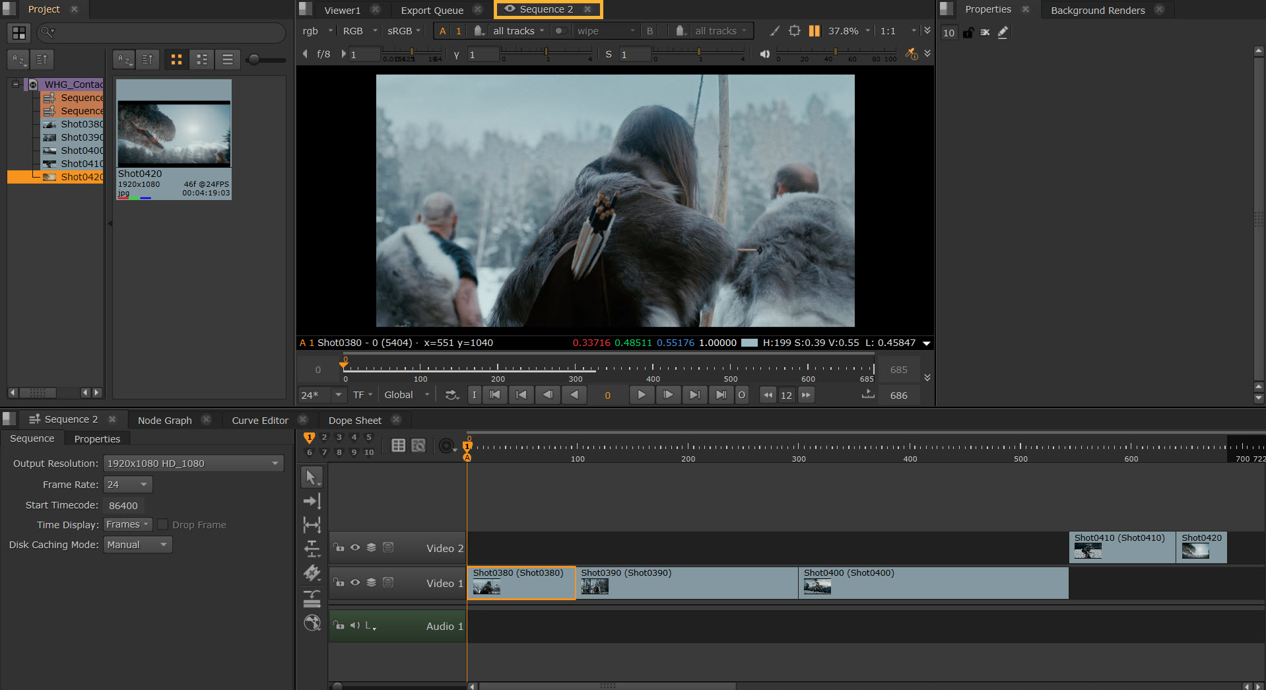This screenshot has height=690, width=1266.
Task: Click the lock icon in Properties panel
Action: click(968, 32)
